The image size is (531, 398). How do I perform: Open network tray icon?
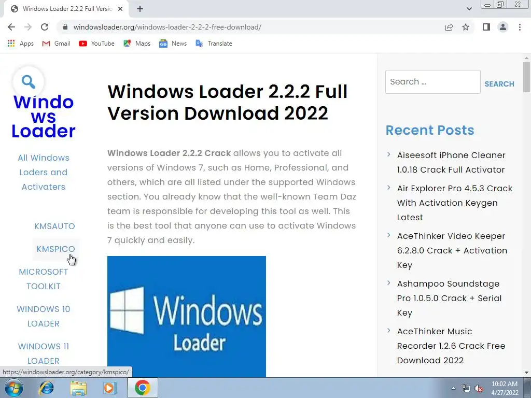tap(466, 388)
